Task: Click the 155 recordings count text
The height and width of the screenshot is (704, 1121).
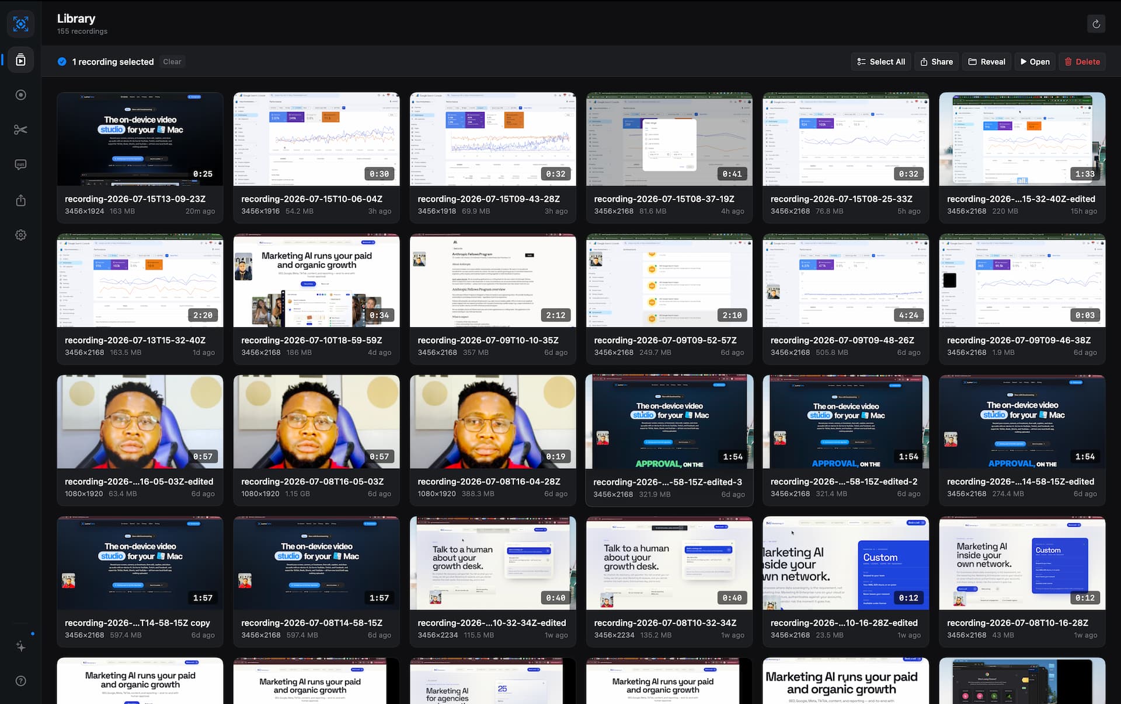Action: tap(82, 31)
